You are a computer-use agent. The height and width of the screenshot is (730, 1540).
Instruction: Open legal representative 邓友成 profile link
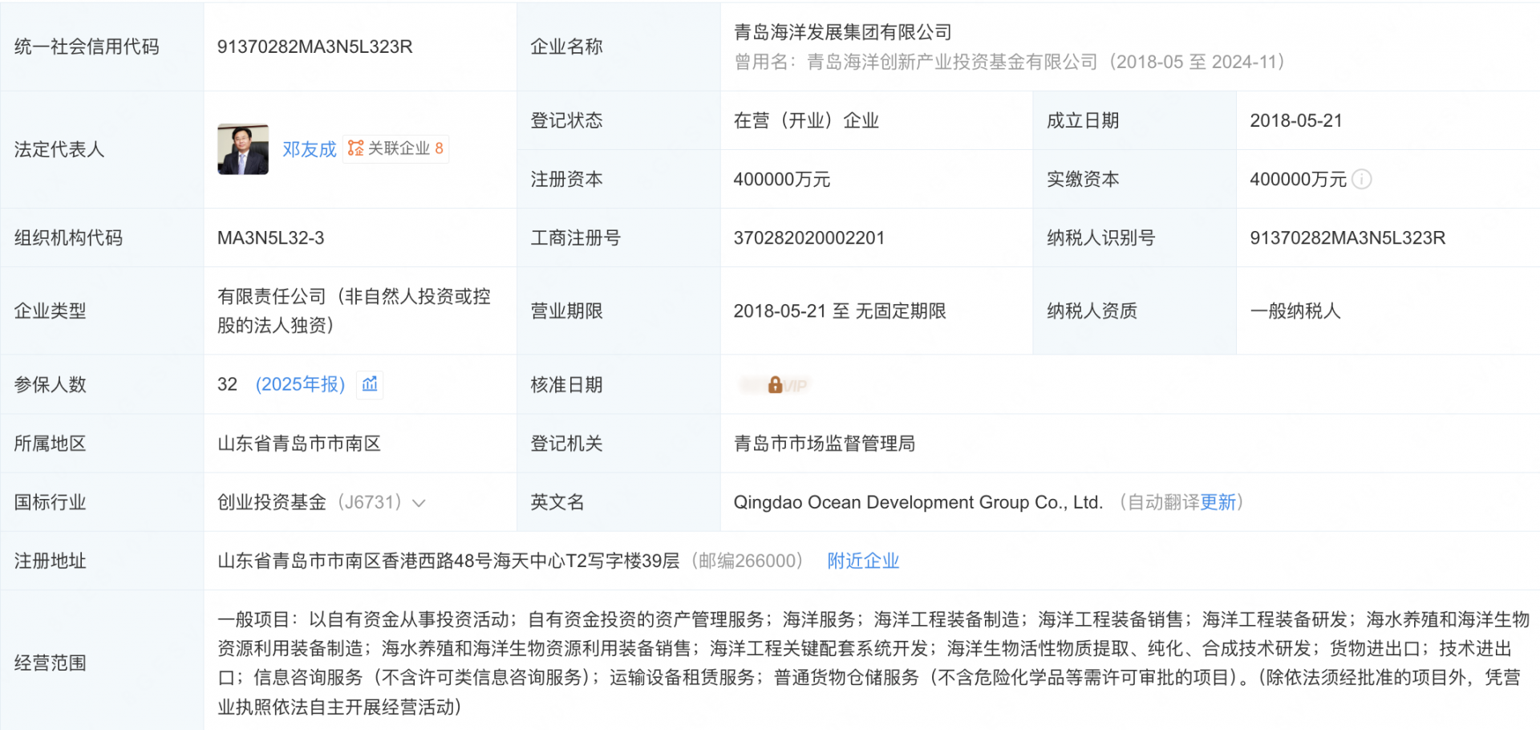click(x=310, y=149)
